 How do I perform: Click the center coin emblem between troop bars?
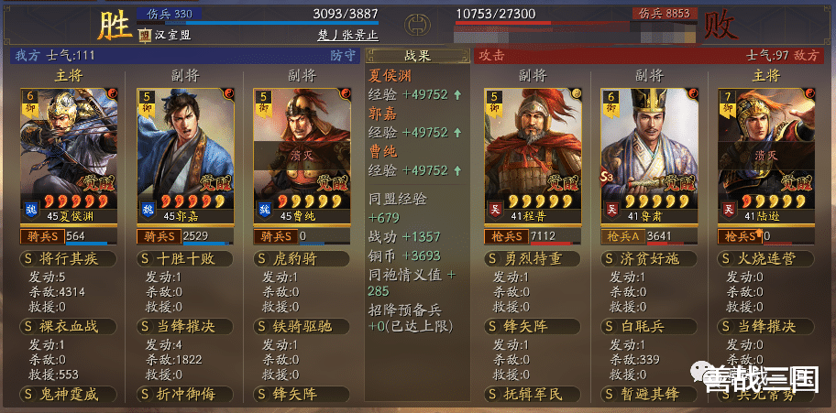pos(417,25)
